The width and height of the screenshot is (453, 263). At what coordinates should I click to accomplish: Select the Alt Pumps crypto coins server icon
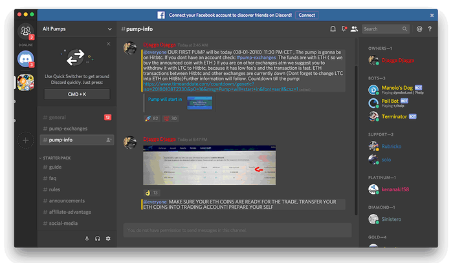(x=25, y=83)
